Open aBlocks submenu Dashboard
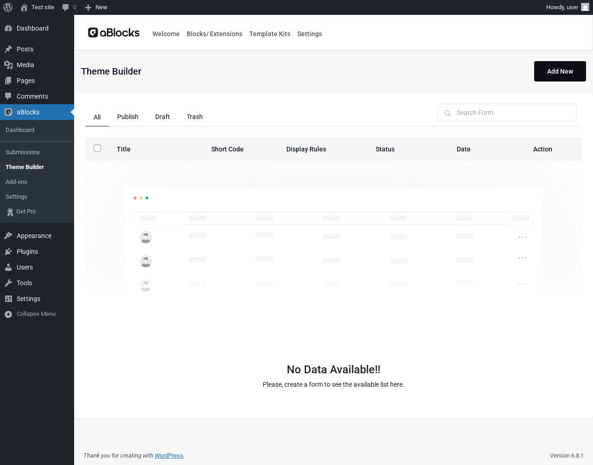 pyautogui.click(x=20, y=130)
